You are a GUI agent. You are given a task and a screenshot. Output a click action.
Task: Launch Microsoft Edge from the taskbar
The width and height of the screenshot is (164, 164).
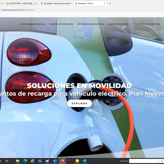coord(25,161)
